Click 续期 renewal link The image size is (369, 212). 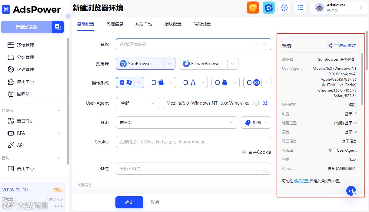(58, 190)
